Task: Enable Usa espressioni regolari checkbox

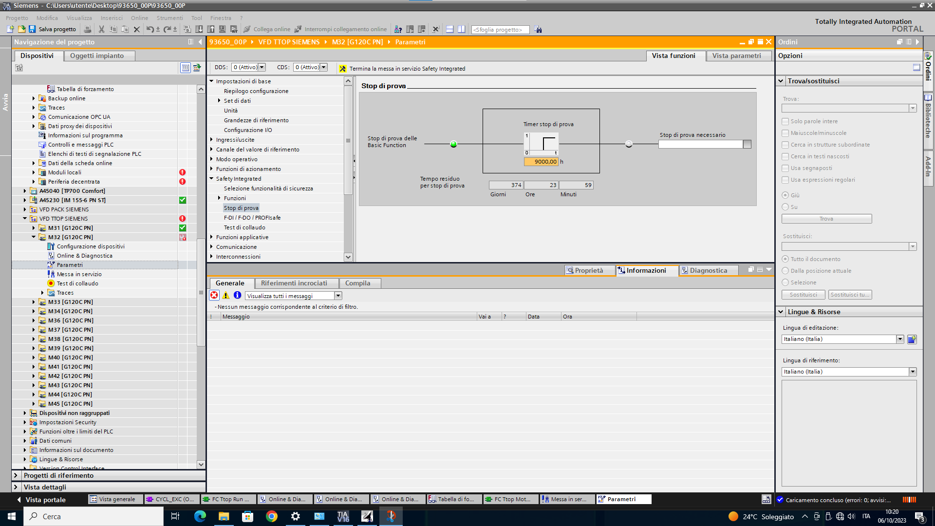Action: pyautogui.click(x=785, y=180)
